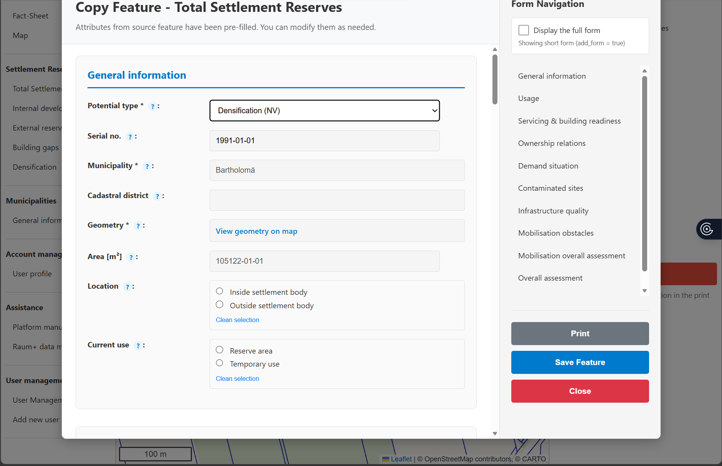Click the Print button
Screen dimensions: 722x466
(x=580, y=334)
